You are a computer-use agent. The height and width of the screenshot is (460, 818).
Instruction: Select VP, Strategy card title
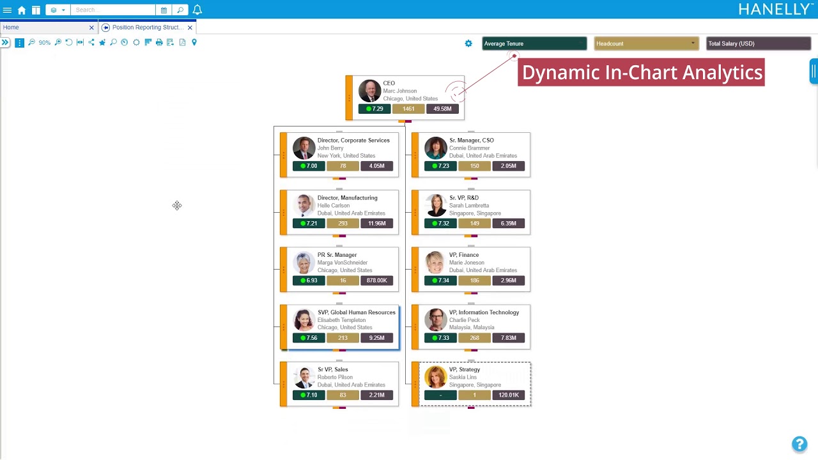[465, 369]
